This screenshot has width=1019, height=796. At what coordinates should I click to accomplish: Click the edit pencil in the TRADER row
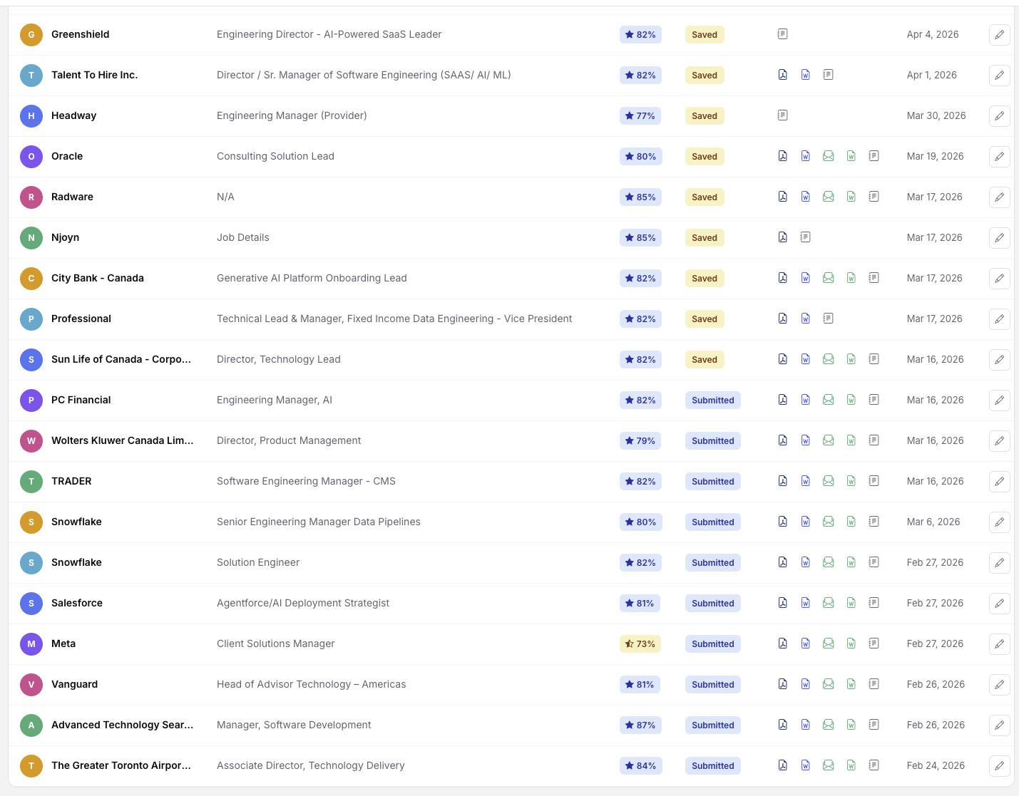999,481
